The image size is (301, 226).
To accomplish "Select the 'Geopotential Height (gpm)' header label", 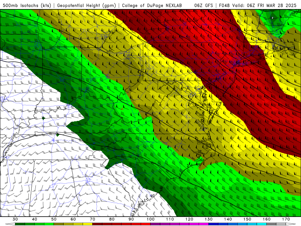I will coord(87,5).
